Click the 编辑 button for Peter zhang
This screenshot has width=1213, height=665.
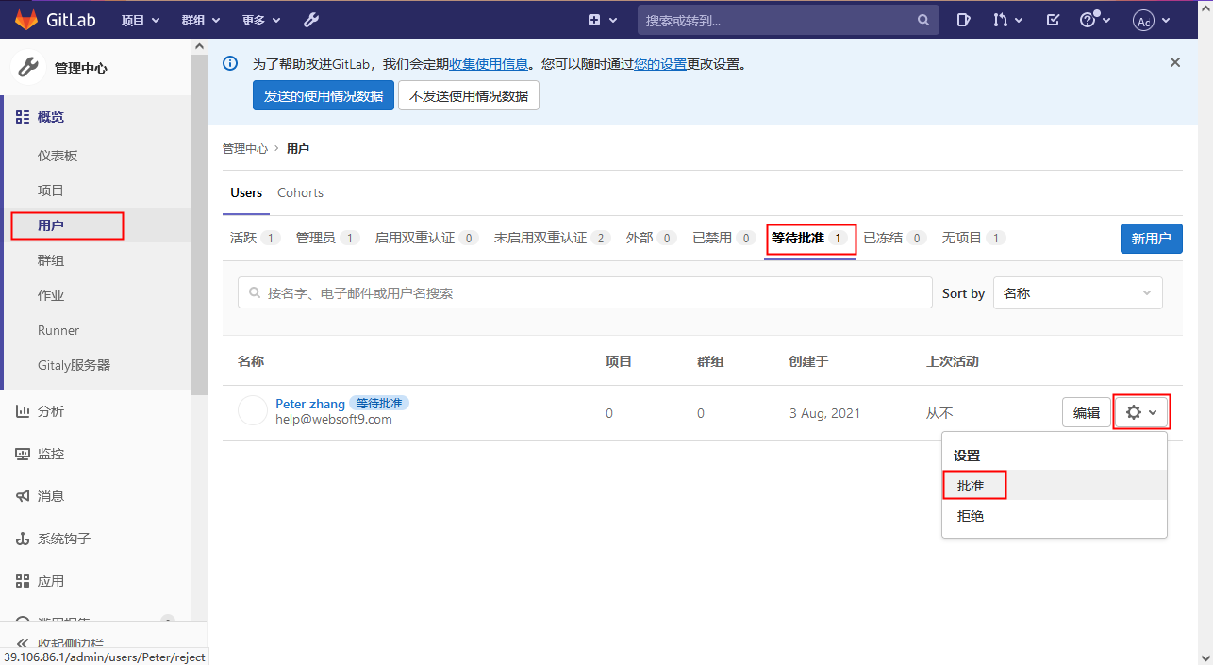point(1086,412)
